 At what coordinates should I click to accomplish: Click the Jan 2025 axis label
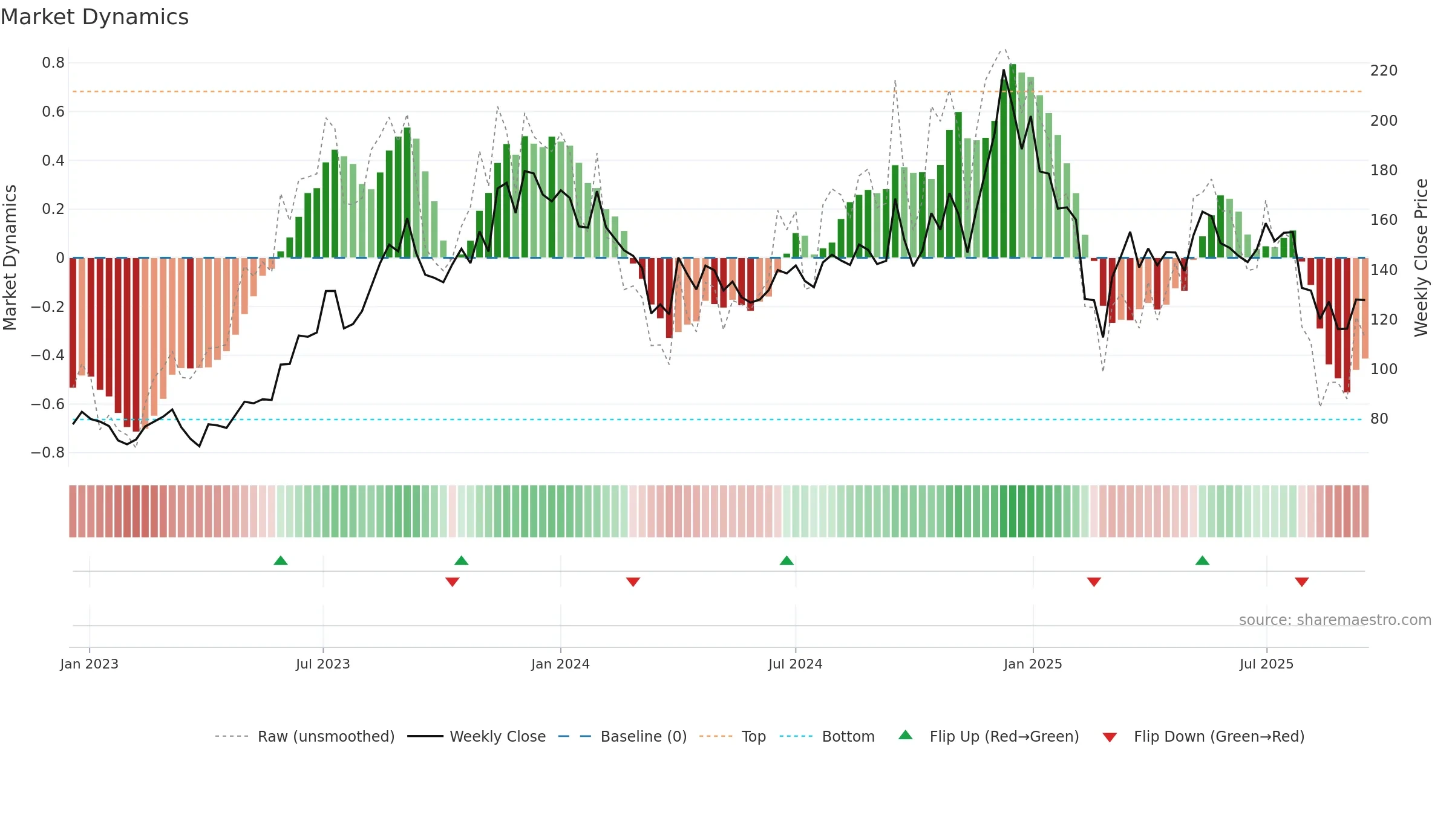(x=1033, y=664)
